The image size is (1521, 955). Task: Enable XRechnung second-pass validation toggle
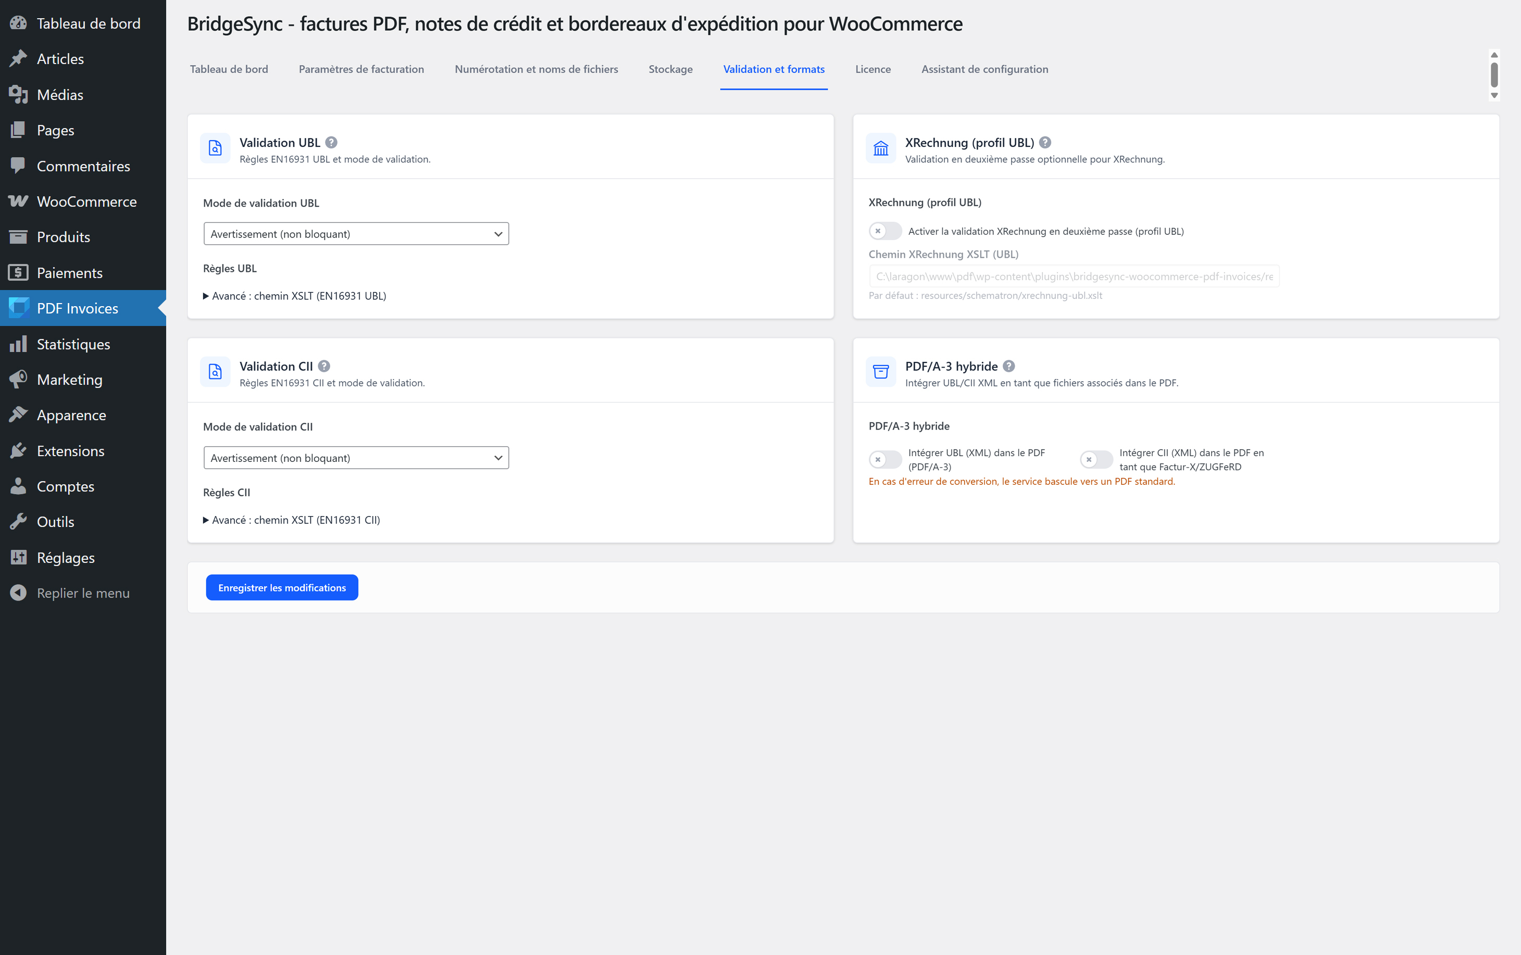(885, 231)
